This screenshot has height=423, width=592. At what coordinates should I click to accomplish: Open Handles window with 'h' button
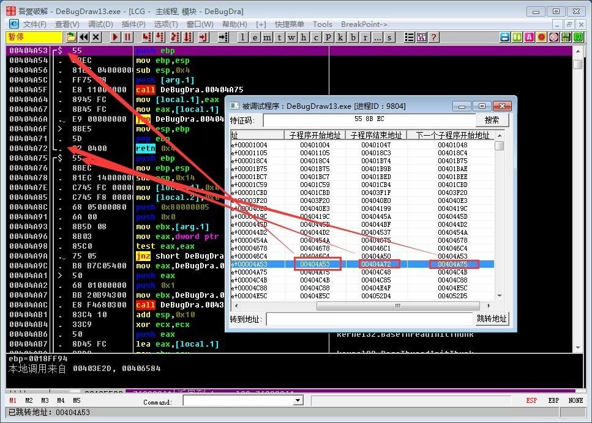click(304, 37)
